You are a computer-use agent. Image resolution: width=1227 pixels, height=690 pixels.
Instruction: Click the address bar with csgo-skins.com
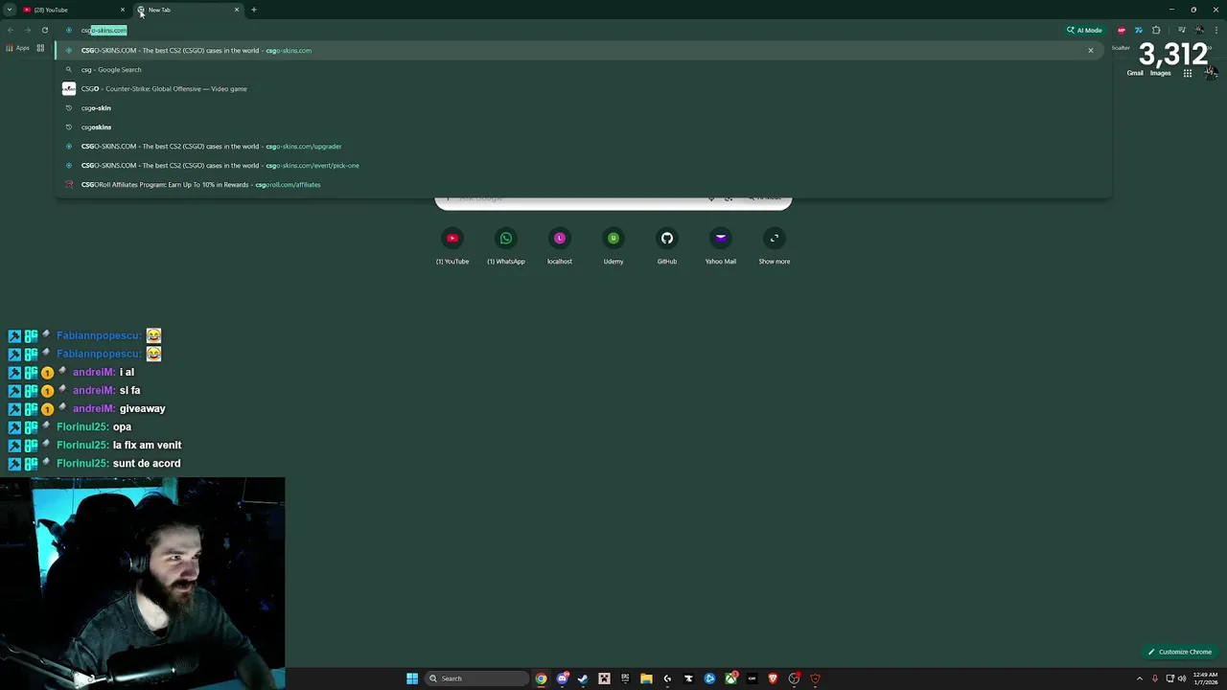pos(566,30)
